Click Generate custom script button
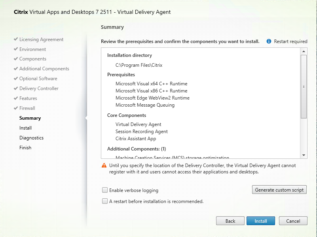 pos(279,190)
